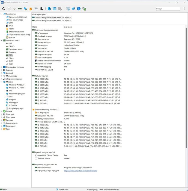The image size is (188, 191).
Task: Click the Refresh toolbar icon
Action: click(x=4, y=9)
